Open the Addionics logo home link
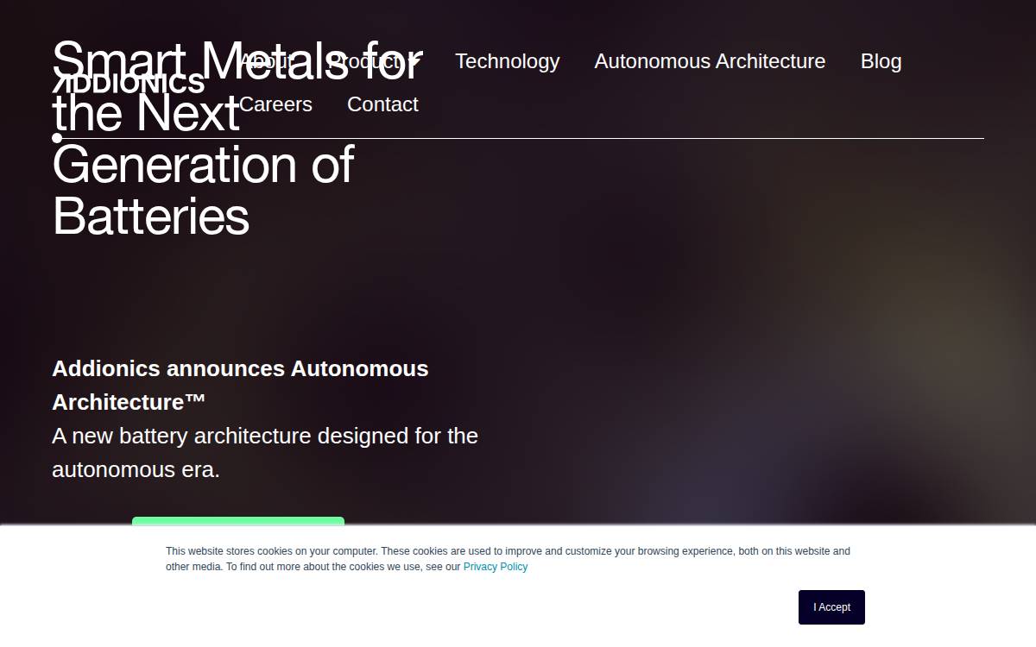Image resolution: width=1036 pixels, height=647 pixels. coord(129,84)
